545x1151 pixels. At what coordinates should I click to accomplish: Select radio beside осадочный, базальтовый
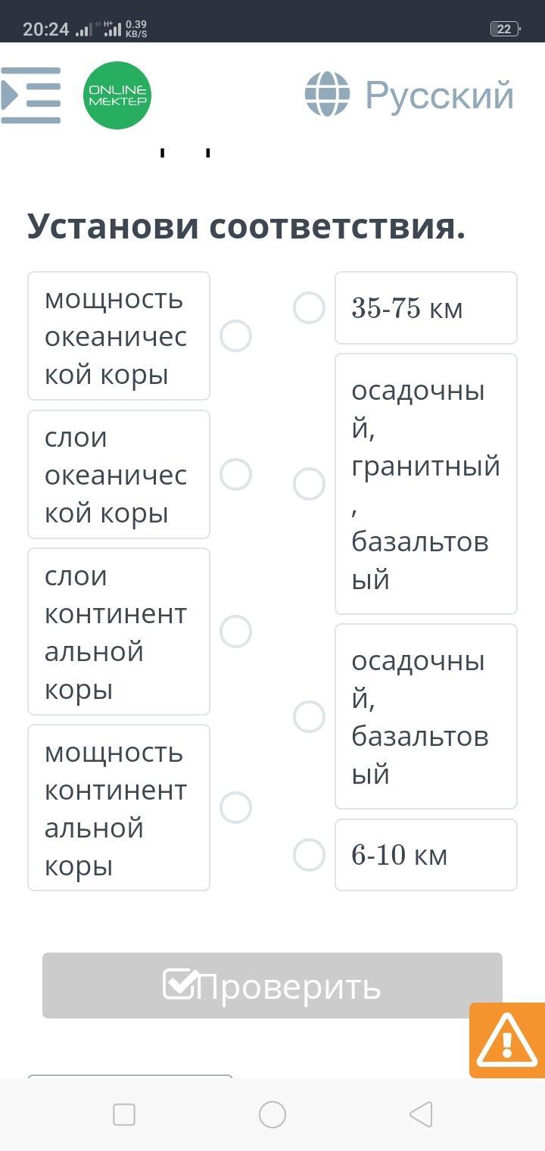point(309,716)
